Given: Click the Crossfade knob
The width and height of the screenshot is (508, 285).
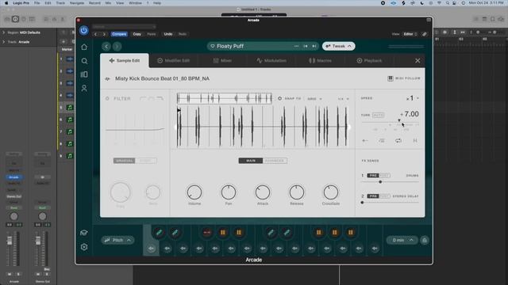Looking at the screenshot, I should tap(331, 192).
